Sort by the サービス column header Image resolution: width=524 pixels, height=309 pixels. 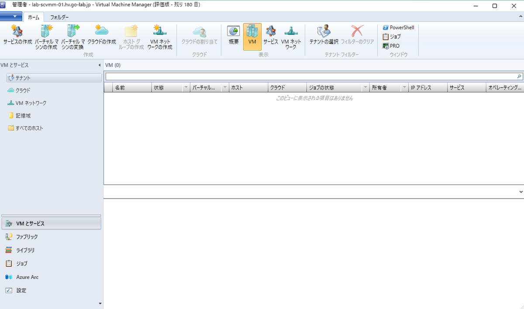[x=467, y=88]
